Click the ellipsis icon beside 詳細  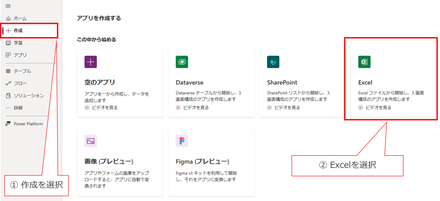[8, 108]
